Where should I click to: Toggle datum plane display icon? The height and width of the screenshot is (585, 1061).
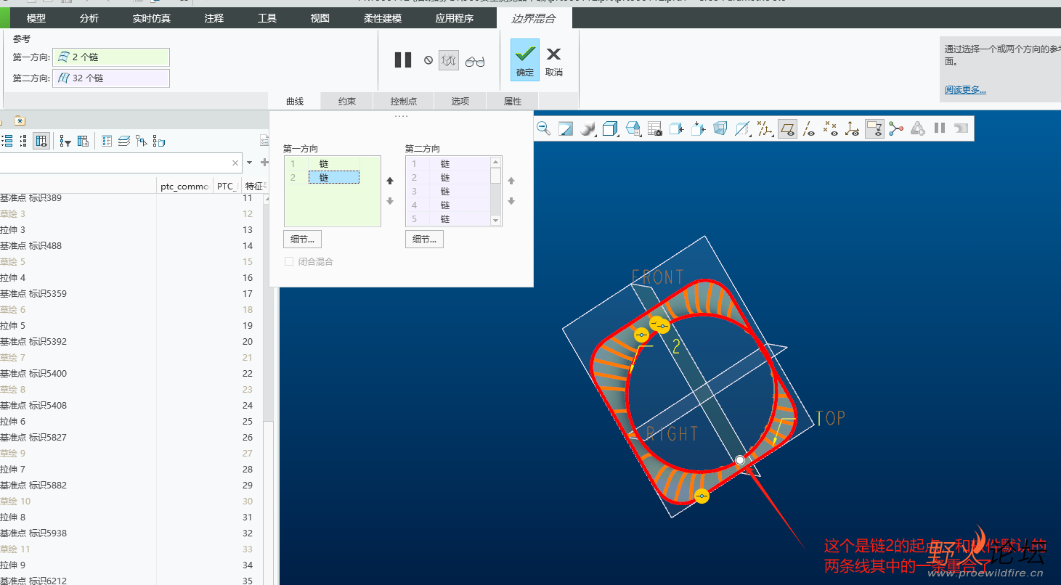[787, 128]
